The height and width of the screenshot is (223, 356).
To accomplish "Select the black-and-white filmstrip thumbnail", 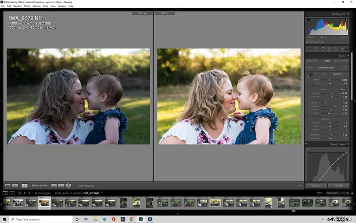I will point(18,203).
